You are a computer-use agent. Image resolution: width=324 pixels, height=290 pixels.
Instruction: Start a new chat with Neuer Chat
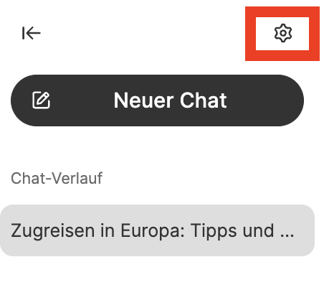point(157,100)
